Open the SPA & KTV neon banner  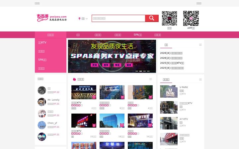click(112, 56)
